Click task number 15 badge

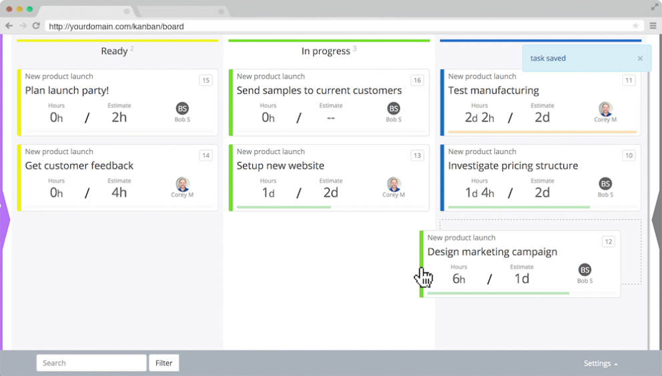[x=206, y=80]
